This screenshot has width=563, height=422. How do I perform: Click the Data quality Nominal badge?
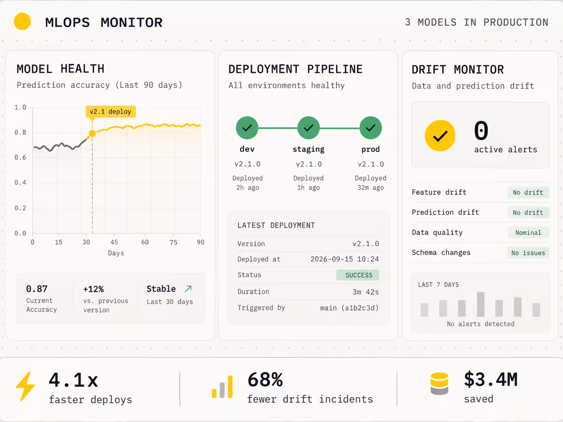click(528, 233)
